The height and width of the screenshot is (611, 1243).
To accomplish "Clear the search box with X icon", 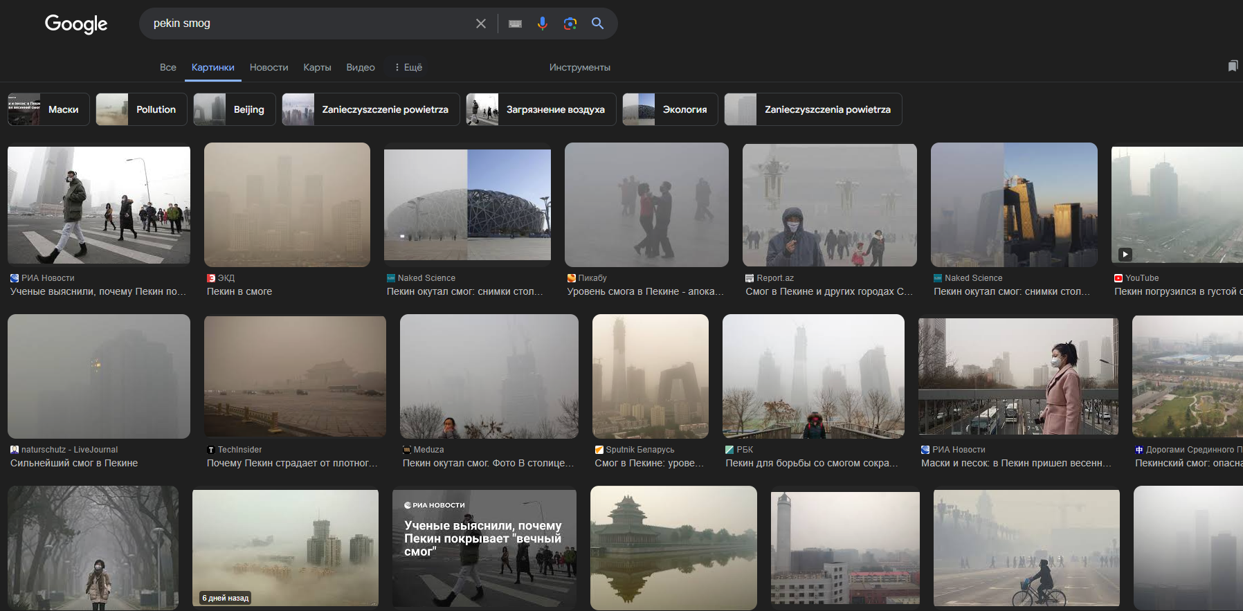I will click(481, 24).
